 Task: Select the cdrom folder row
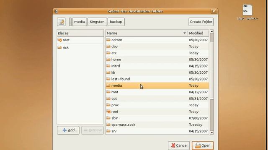click(x=157, y=40)
